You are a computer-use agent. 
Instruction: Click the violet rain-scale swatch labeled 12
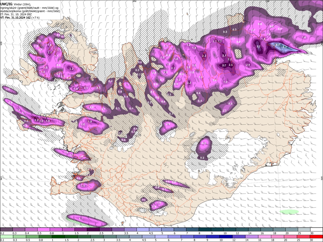click(x=239, y=236)
